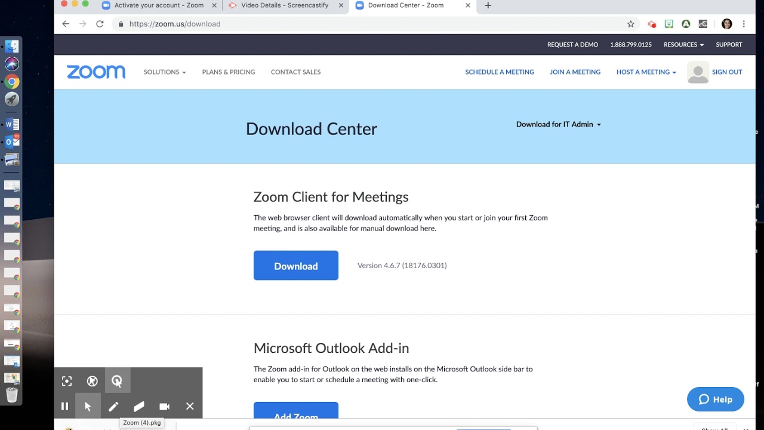Viewport: 764px width, 430px height.
Task: Select the mouse pointer tool in recorder toolbar
Action: tap(88, 406)
